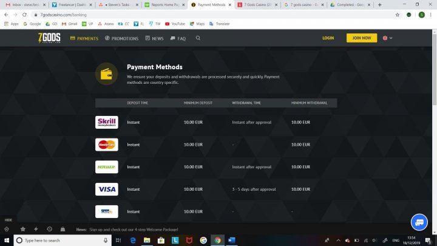Bookmark this page with the star icon
This screenshot has height=246, width=437.
pos(398,15)
